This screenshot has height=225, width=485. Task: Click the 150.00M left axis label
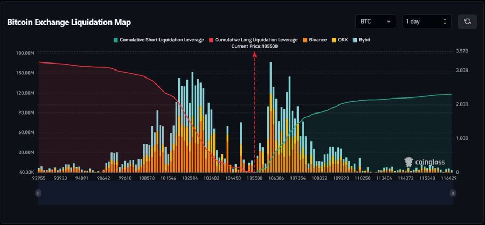[25, 73]
